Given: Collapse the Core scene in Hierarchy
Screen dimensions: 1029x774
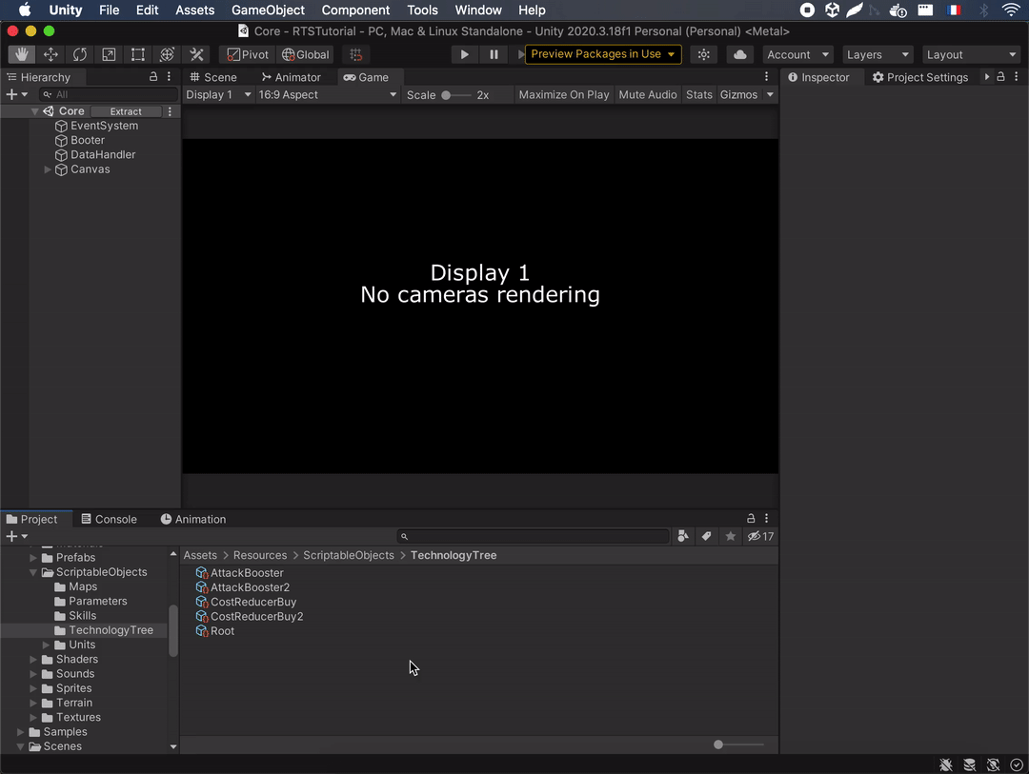Looking at the screenshot, I should point(35,111).
